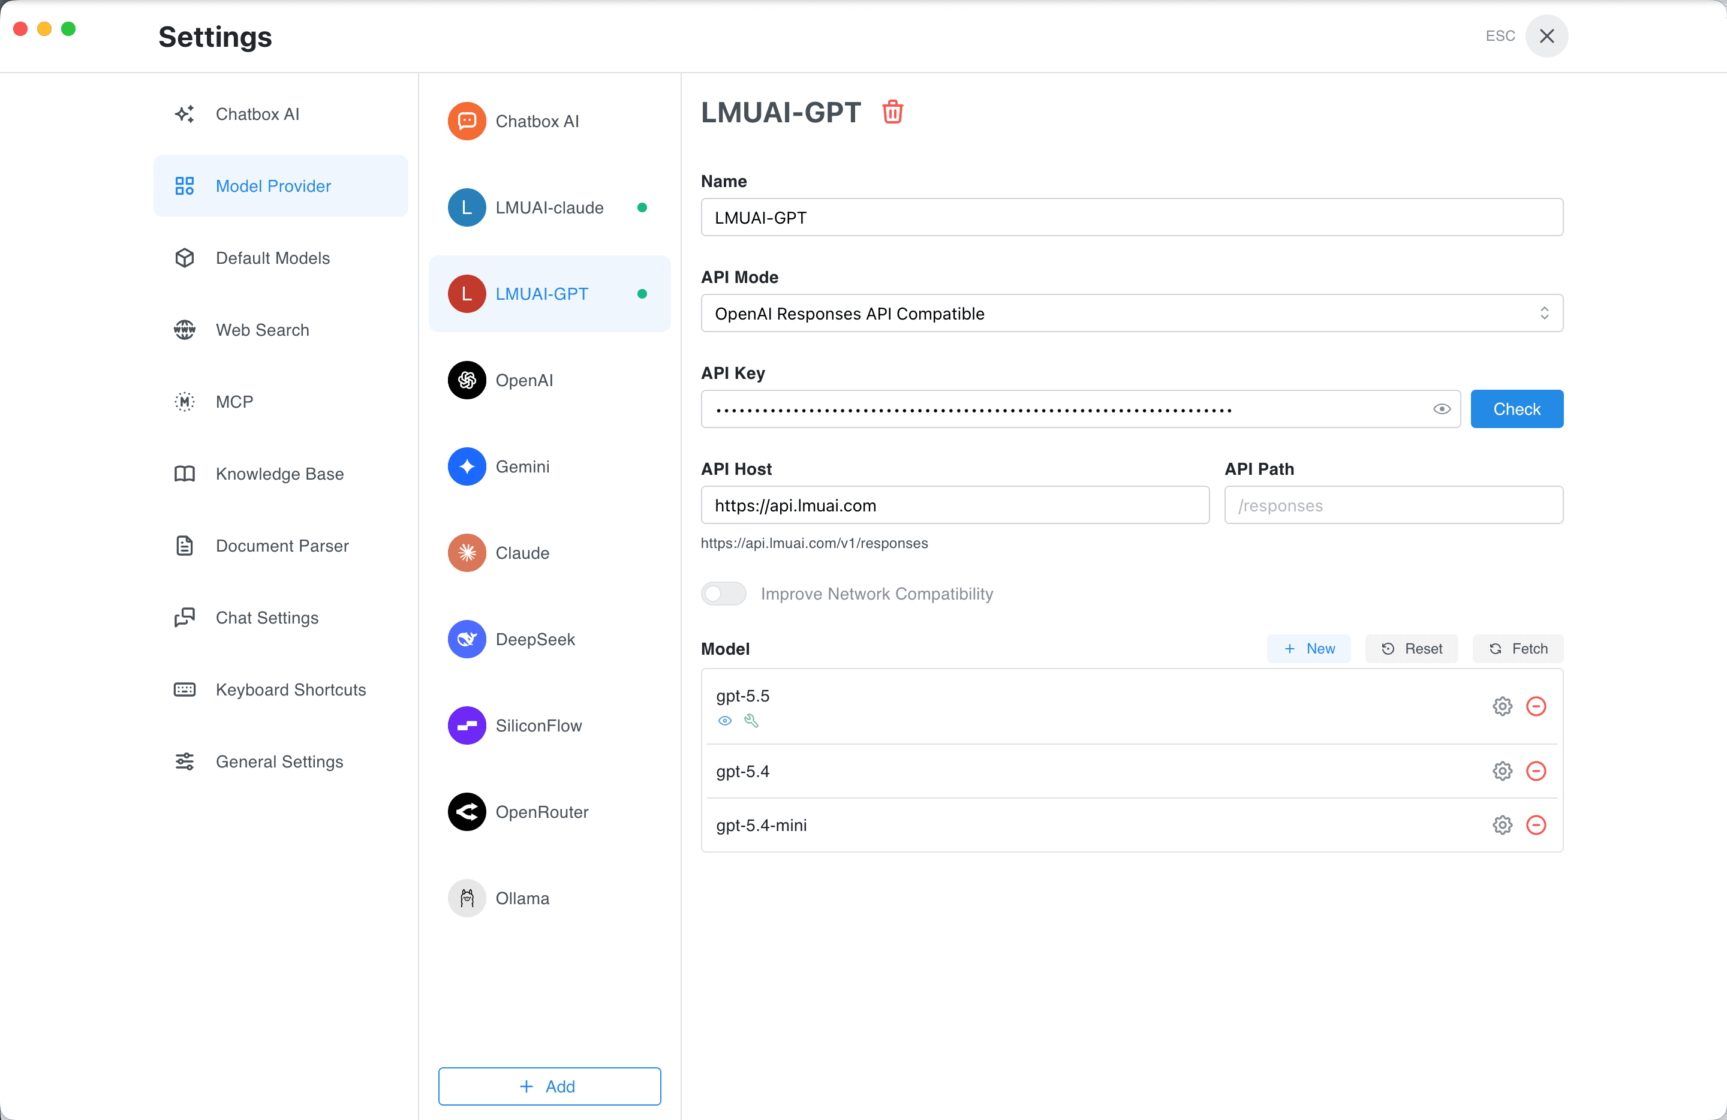Click the Web Search globe icon
This screenshot has height=1120, width=1727.
[184, 330]
